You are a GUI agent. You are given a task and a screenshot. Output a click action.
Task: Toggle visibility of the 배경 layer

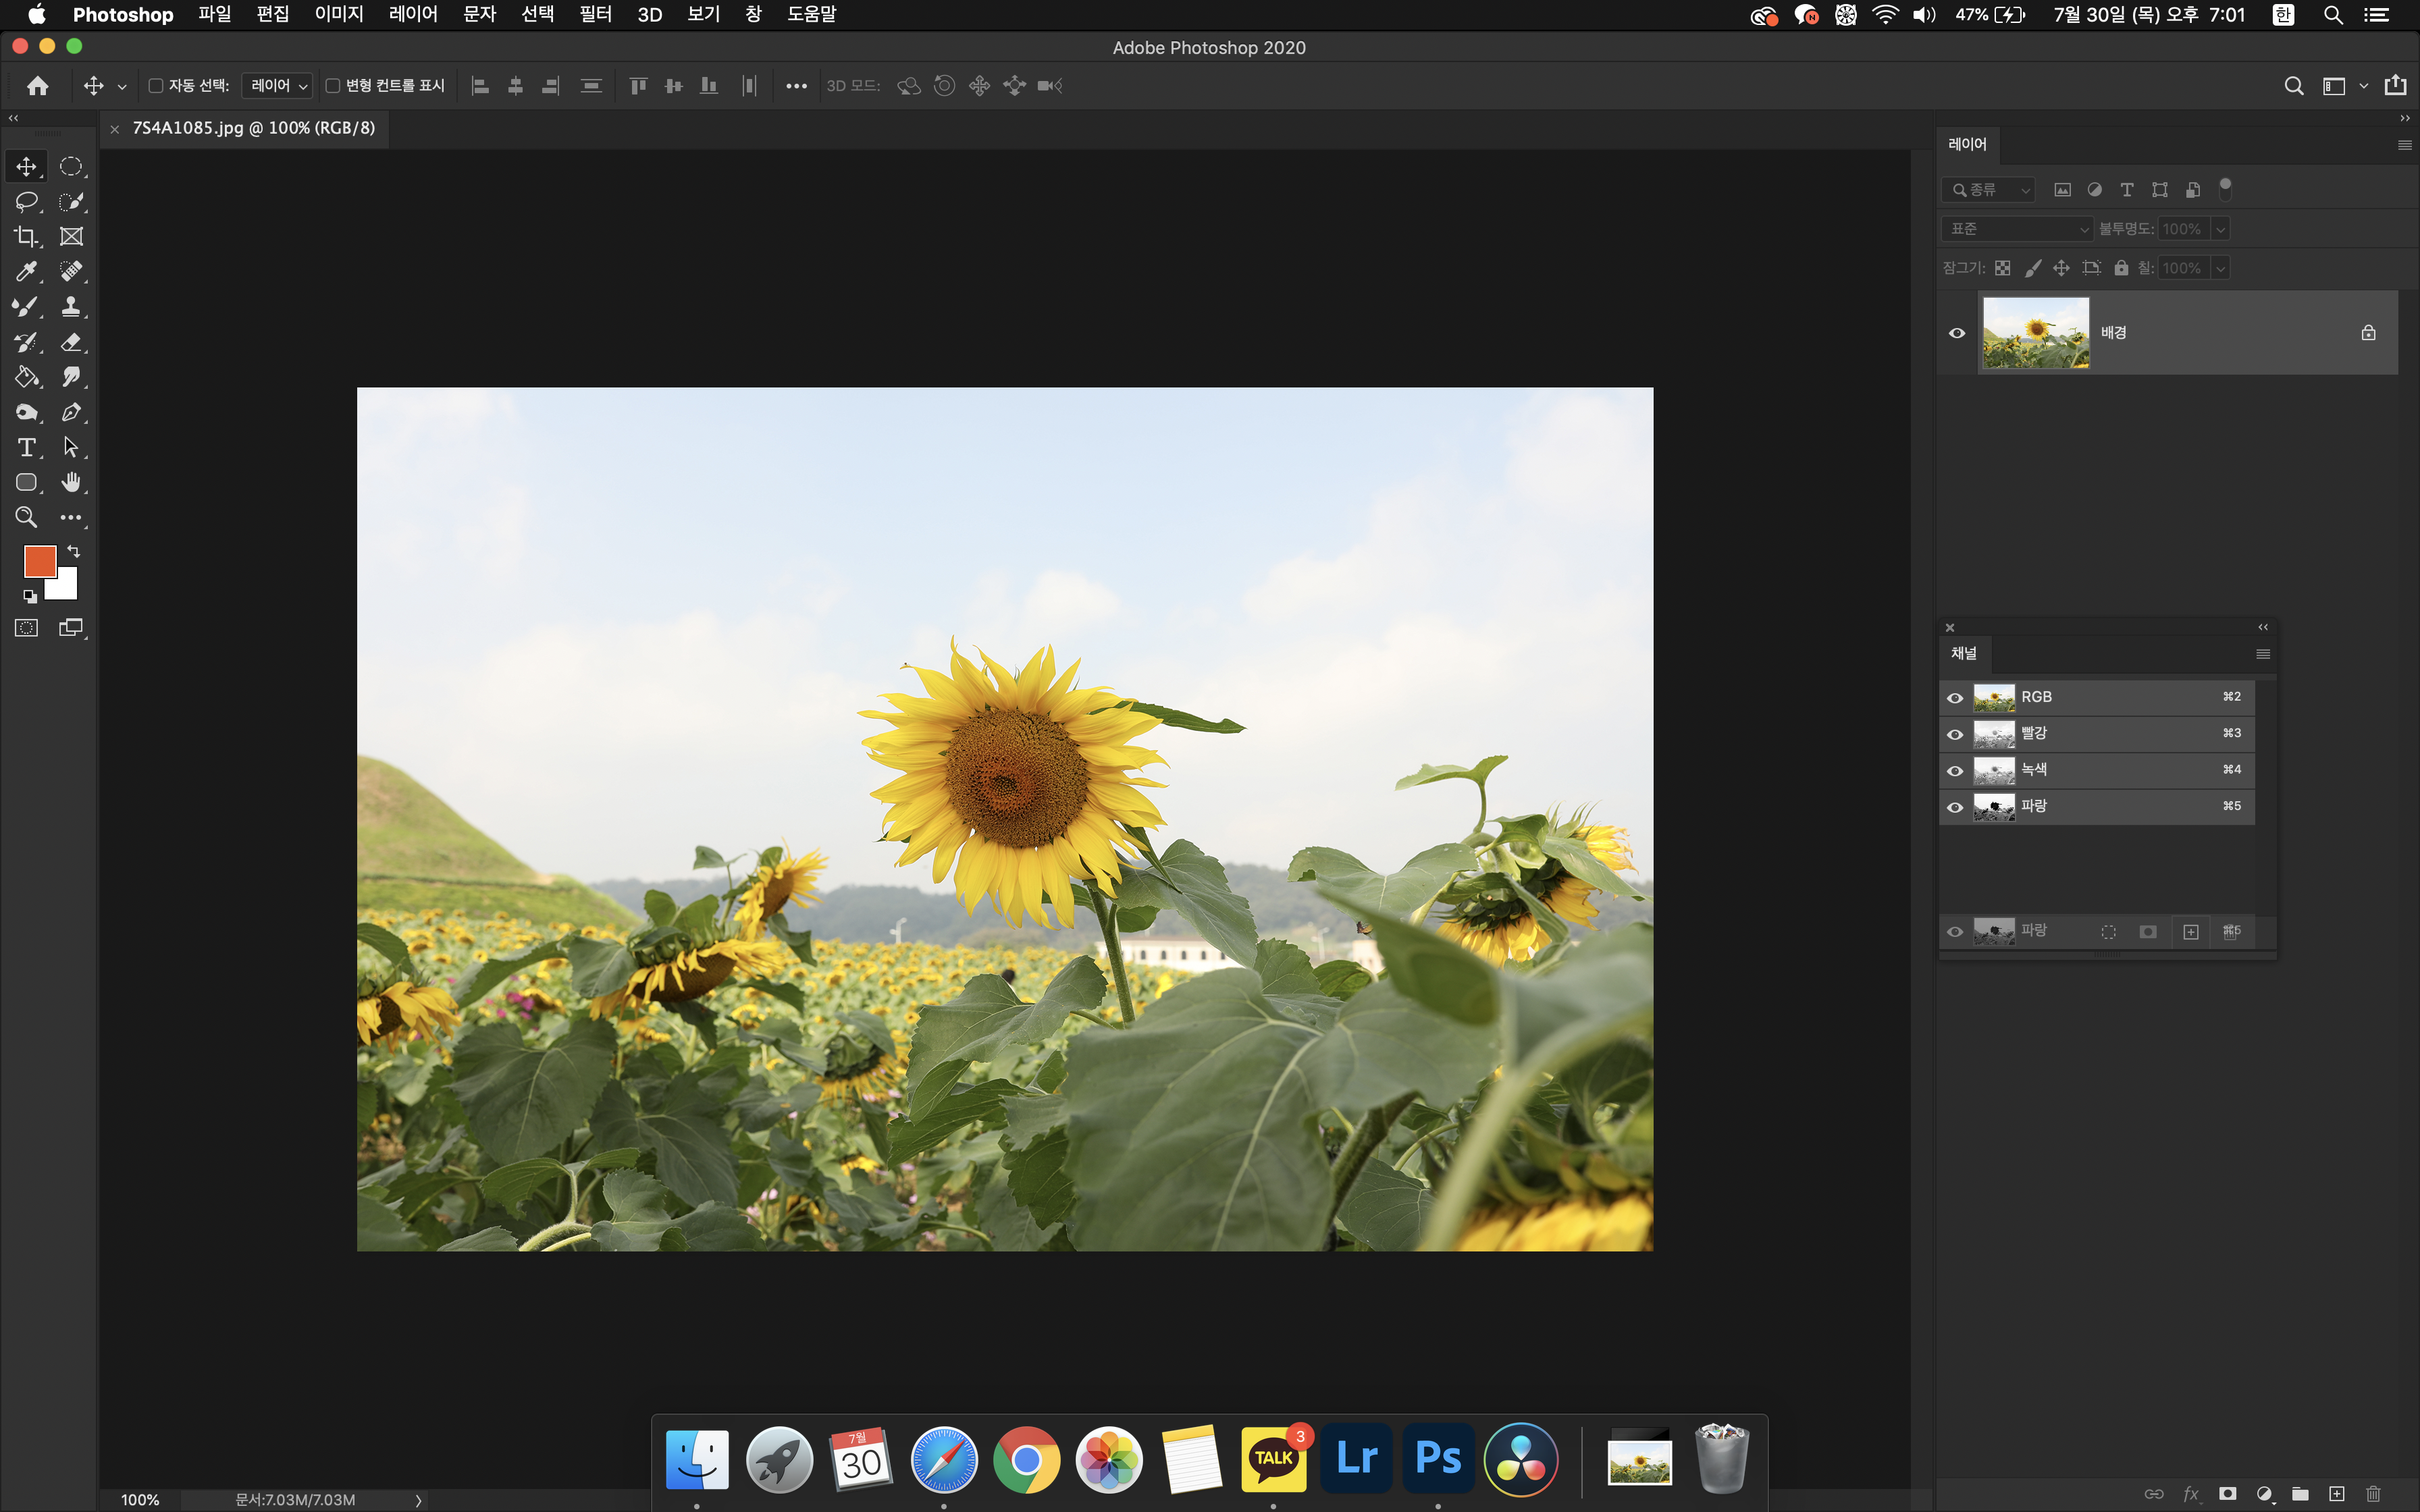(1957, 333)
